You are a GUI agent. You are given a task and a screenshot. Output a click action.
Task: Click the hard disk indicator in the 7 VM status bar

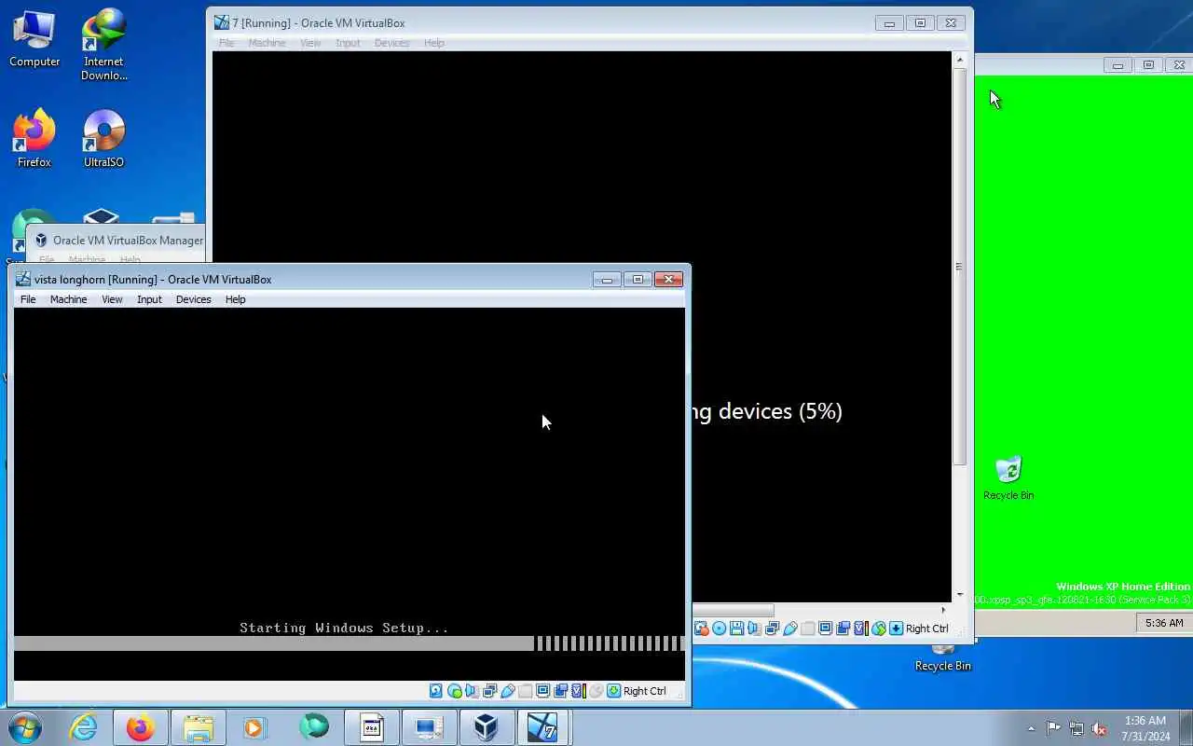pyautogui.click(x=701, y=629)
